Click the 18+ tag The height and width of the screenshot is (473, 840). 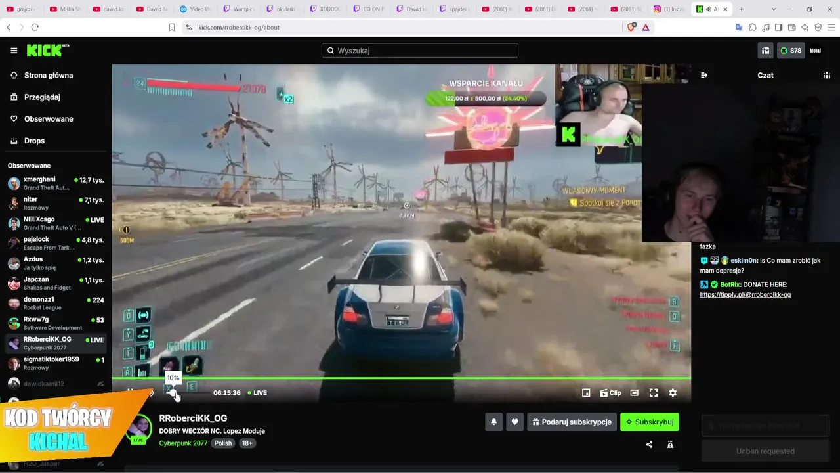pyautogui.click(x=247, y=443)
